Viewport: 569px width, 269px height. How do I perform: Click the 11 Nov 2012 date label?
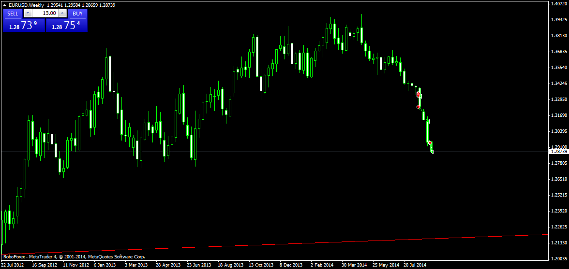[x=76, y=265]
